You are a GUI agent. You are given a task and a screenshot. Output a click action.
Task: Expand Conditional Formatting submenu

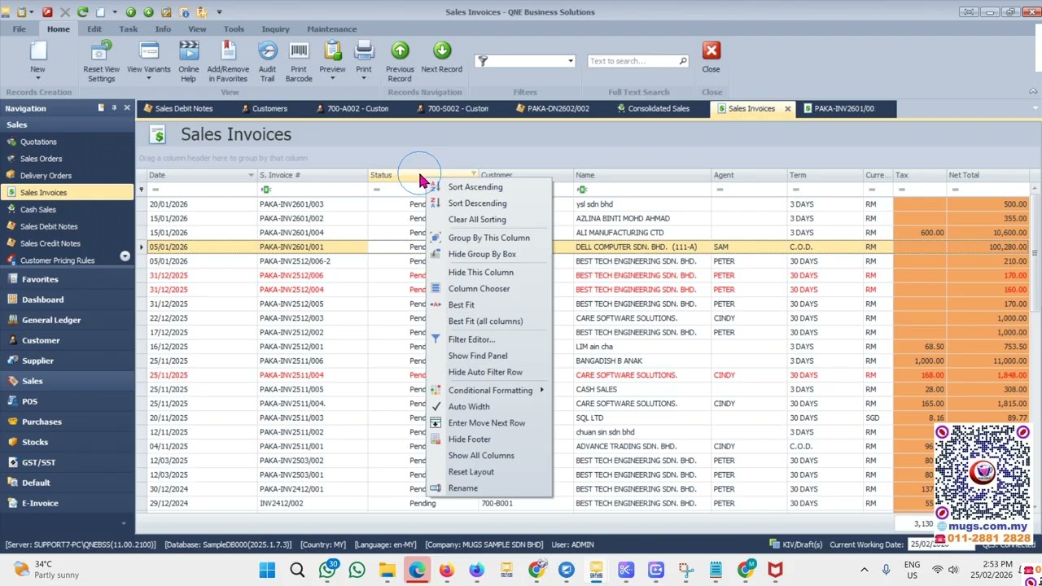point(489,391)
